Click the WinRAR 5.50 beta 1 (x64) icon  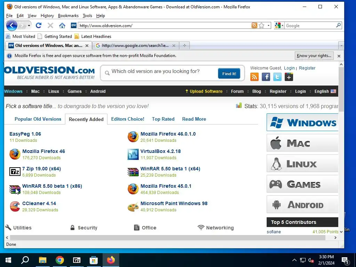point(133,172)
